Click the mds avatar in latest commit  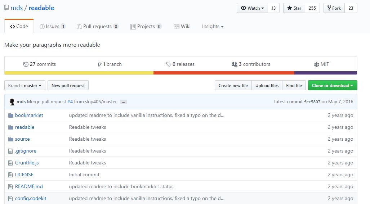pyautogui.click(x=12, y=102)
